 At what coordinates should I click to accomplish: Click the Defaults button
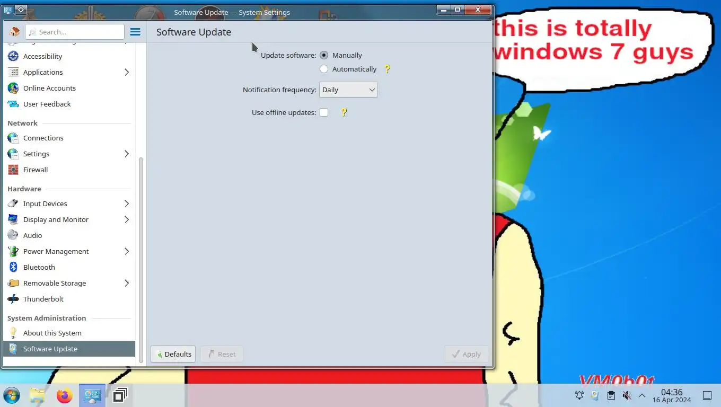point(173,354)
